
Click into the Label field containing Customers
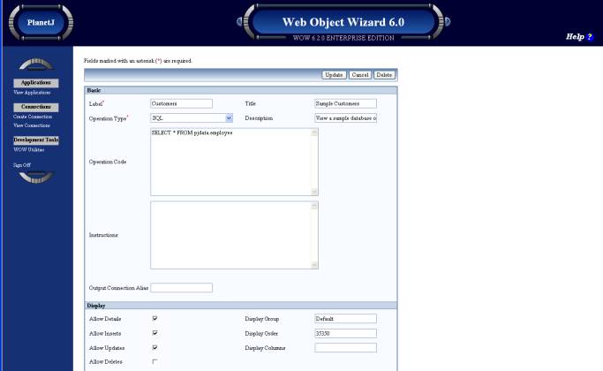click(181, 103)
